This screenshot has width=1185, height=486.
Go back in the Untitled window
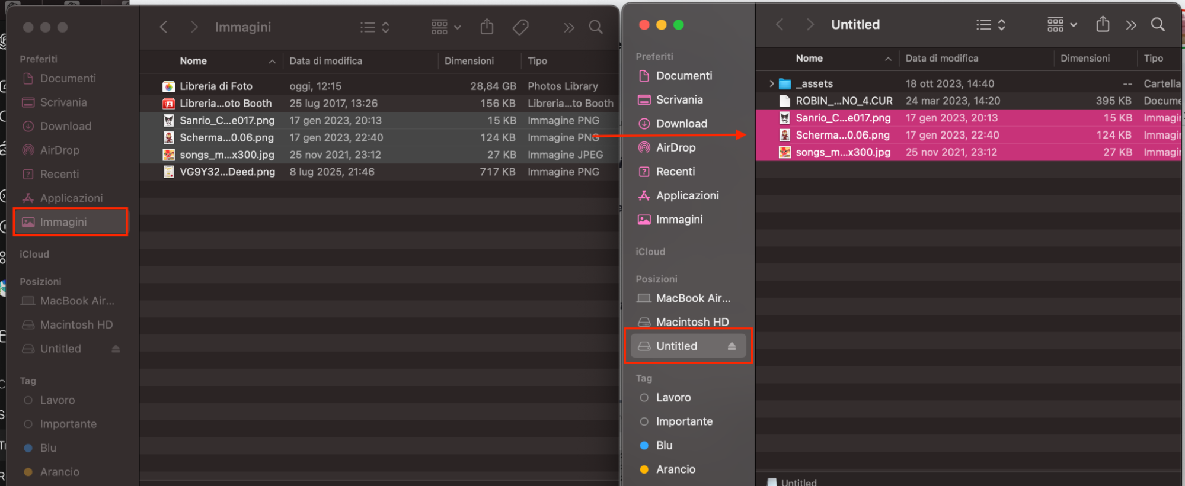point(780,24)
